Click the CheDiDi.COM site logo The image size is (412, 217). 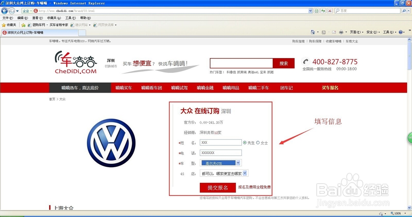click(76, 62)
